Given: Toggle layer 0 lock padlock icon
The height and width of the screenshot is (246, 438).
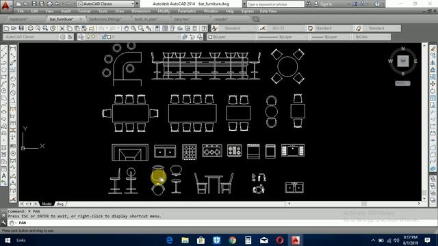Looking at the screenshot, I should point(105,37).
